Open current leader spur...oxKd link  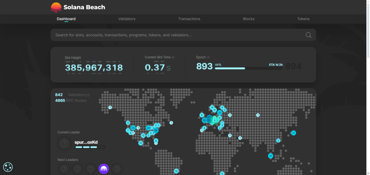pos(86,142)
